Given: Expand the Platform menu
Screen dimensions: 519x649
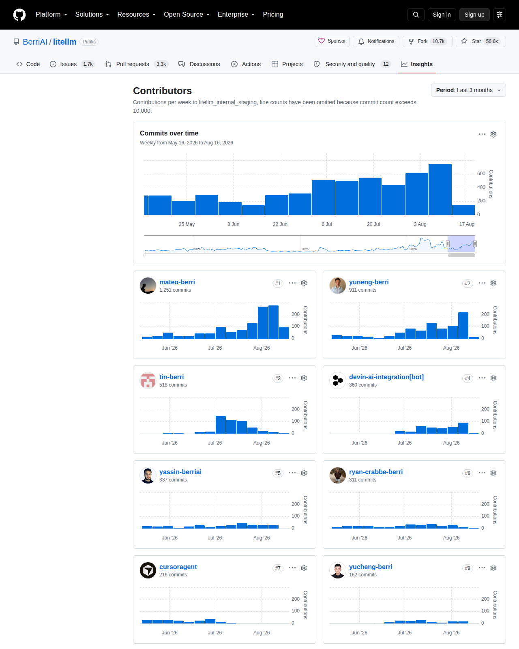Looking at the screenshot, I should [51, 15].
